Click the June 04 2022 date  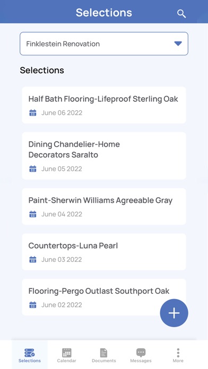coord(62,214)
